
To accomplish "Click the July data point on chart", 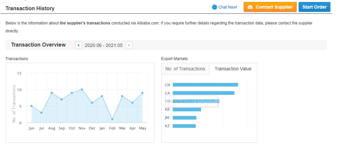I will pos(41,113).
